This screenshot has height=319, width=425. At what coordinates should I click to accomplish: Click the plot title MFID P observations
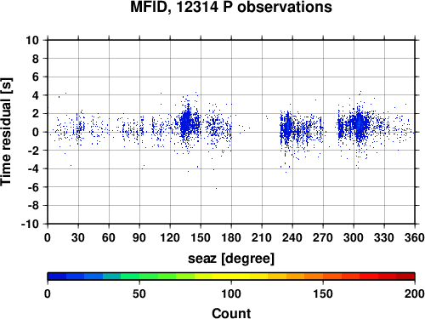click(x=231, y=7)
